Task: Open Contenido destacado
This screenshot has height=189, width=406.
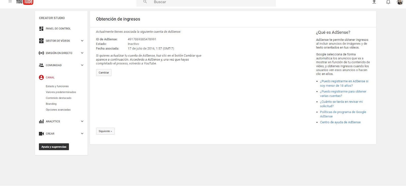Action: tap(59, 98)
